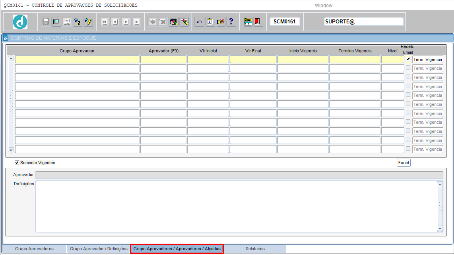Select Grupo Aprovadores / Aprovadores / Alçadas tab
The height and width of the screenshot is (255, 454).
point(177,249)
